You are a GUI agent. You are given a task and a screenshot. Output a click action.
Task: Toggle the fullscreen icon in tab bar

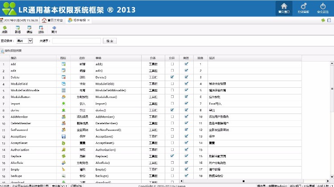pyautogui.click(x=329, y=20)
